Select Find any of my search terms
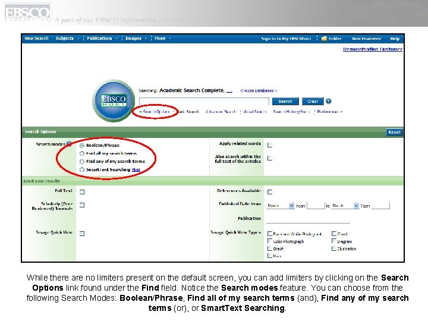The height and width of the screenshot is (321, 428). click(81, 161)
